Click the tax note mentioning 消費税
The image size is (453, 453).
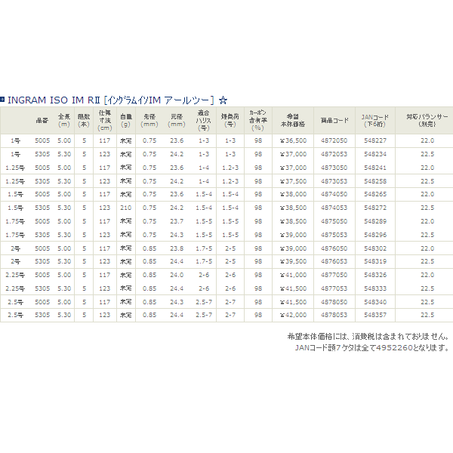[x=368, y=336]
